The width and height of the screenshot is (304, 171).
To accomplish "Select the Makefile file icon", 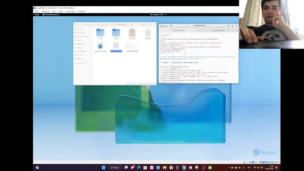I will [148, 34].
